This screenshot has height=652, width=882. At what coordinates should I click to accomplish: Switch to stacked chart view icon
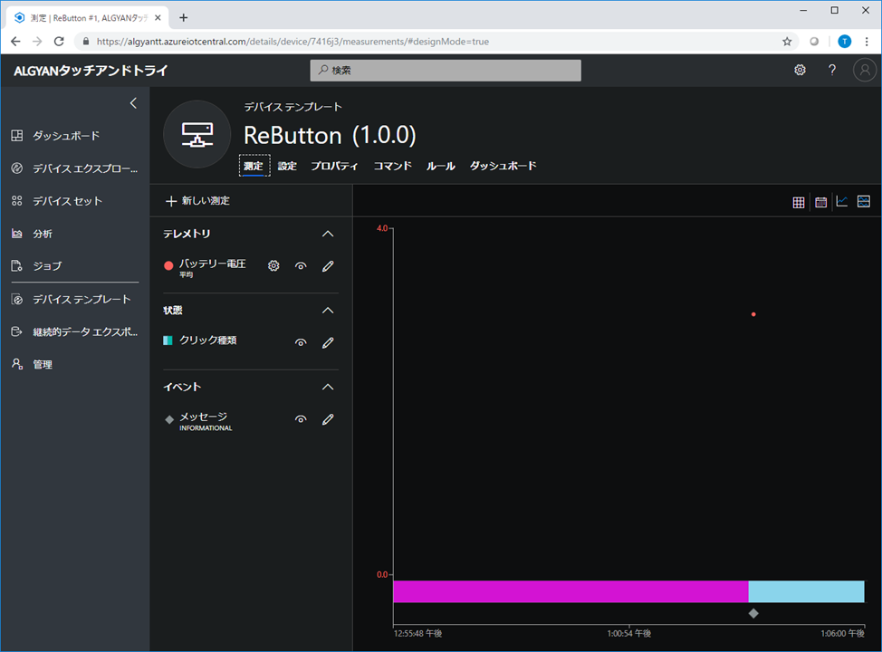point(864,201)
